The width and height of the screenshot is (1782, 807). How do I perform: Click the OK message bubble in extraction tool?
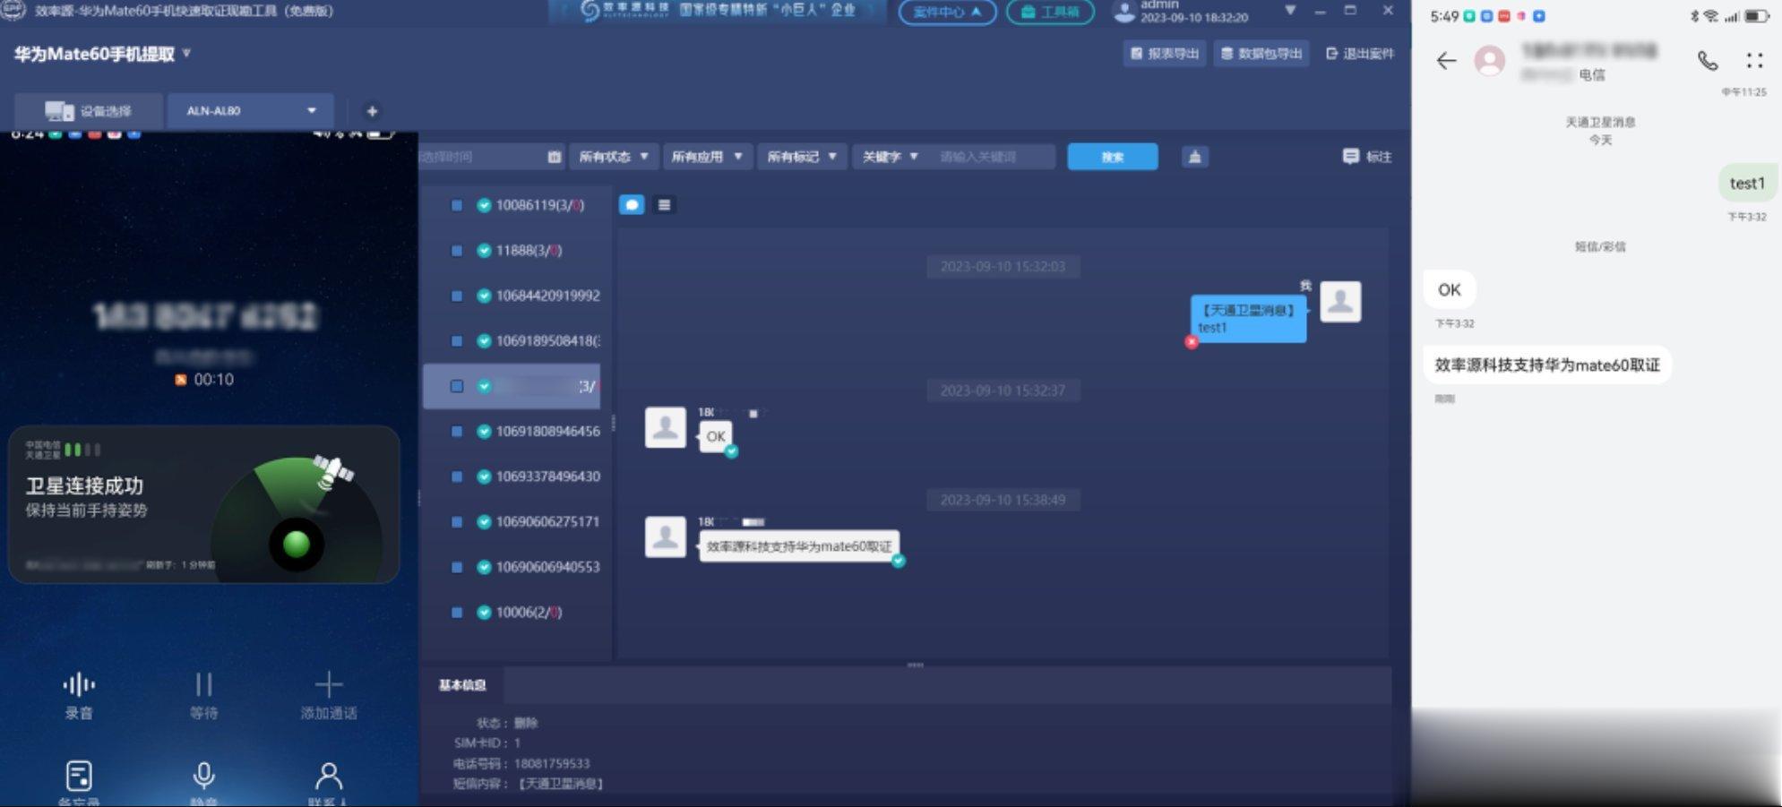pyautogui.click(x=715, y=437)
